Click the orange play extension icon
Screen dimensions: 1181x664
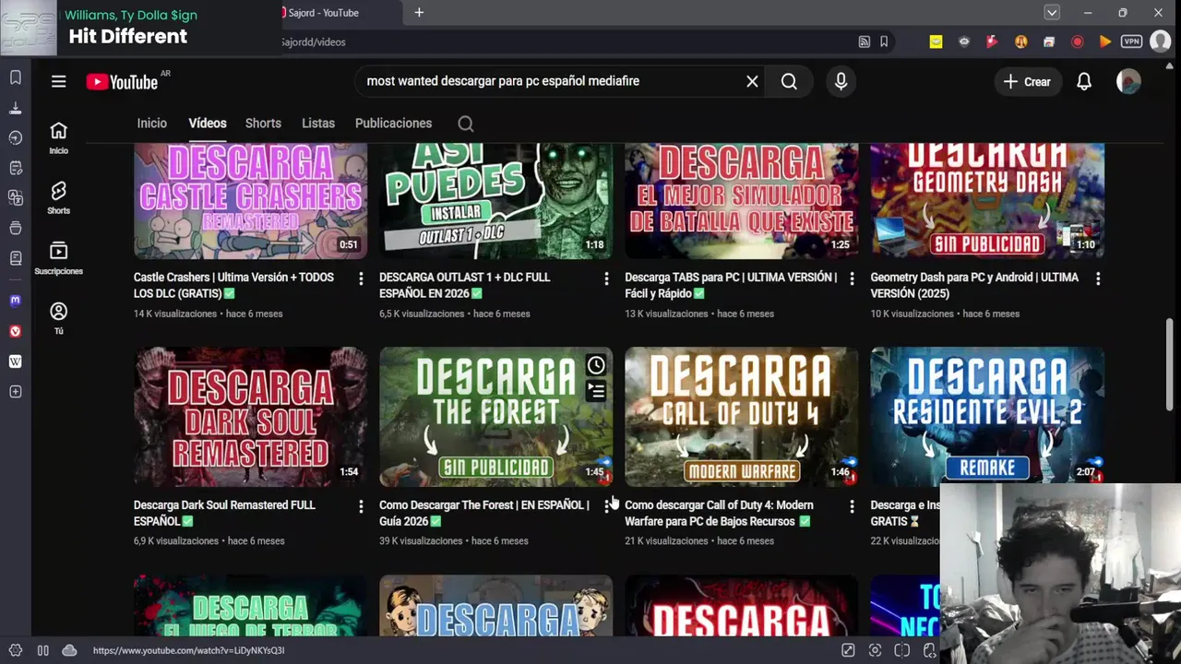pyautogui.click(x=1104, y=41)
